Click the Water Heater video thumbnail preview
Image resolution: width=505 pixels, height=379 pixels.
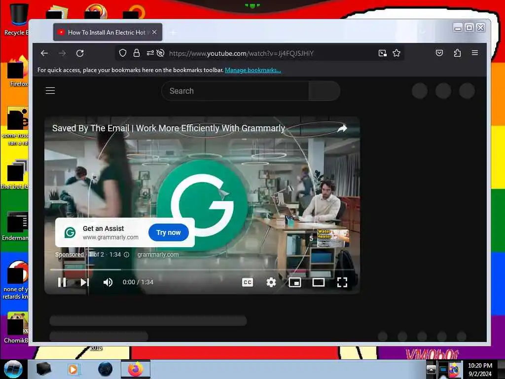(x=332, y=238)
